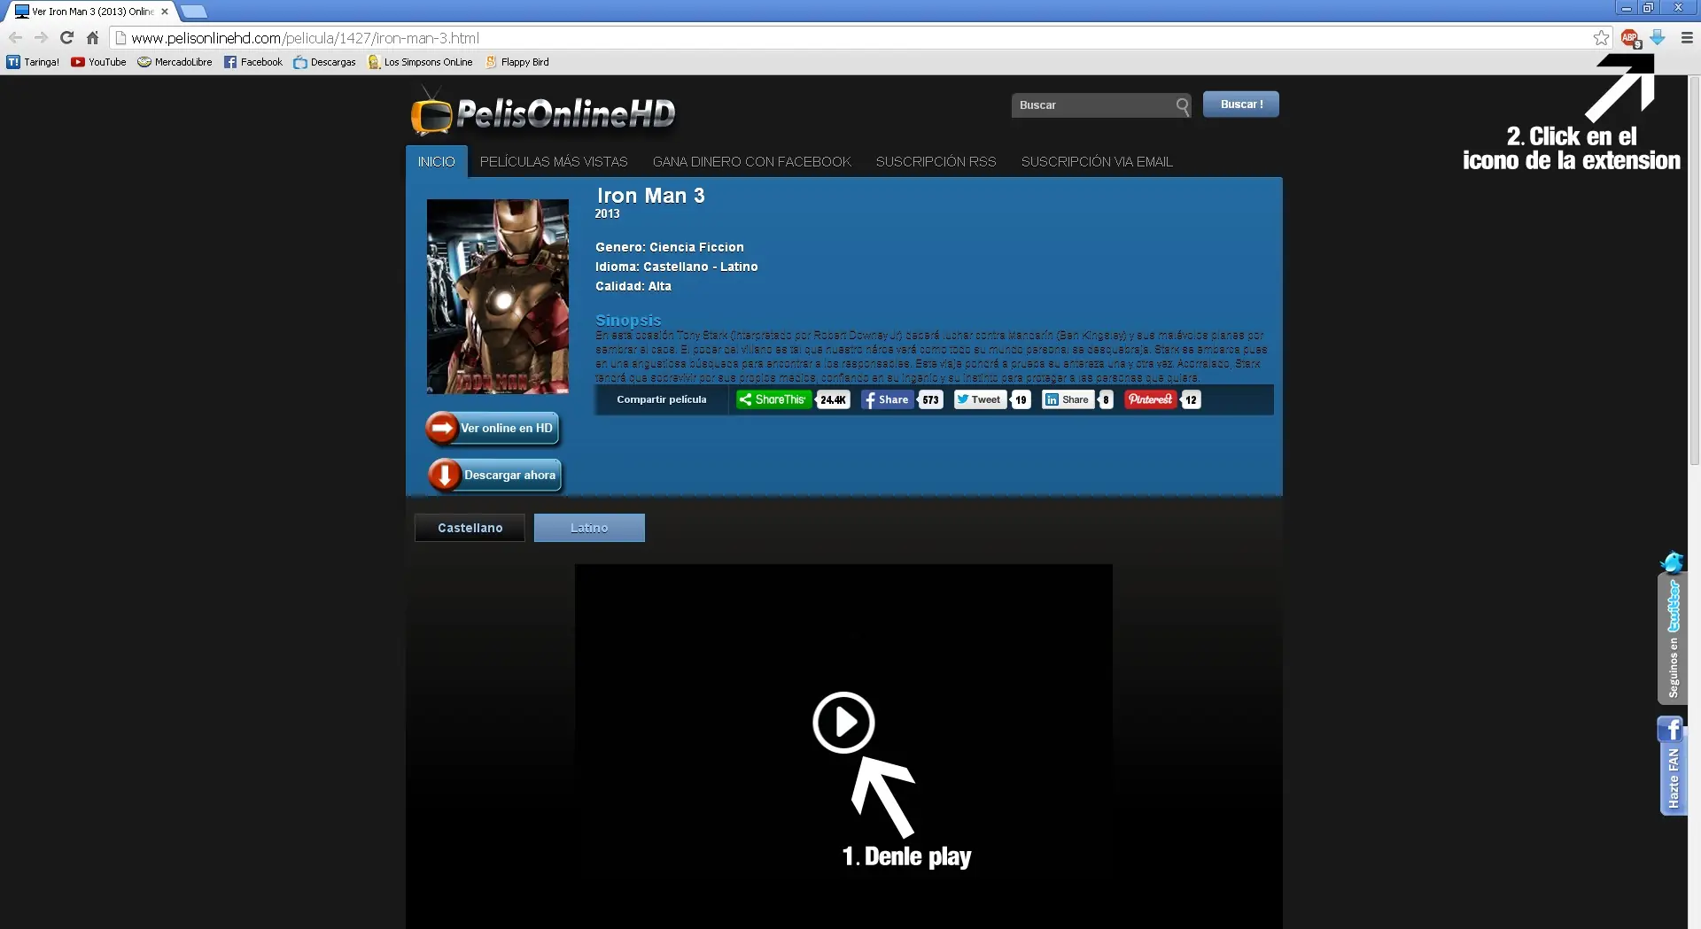The height and width of the screenshot is (929, 1701).
Task: Share the movie on LinkedIn
Action: 1068,400
